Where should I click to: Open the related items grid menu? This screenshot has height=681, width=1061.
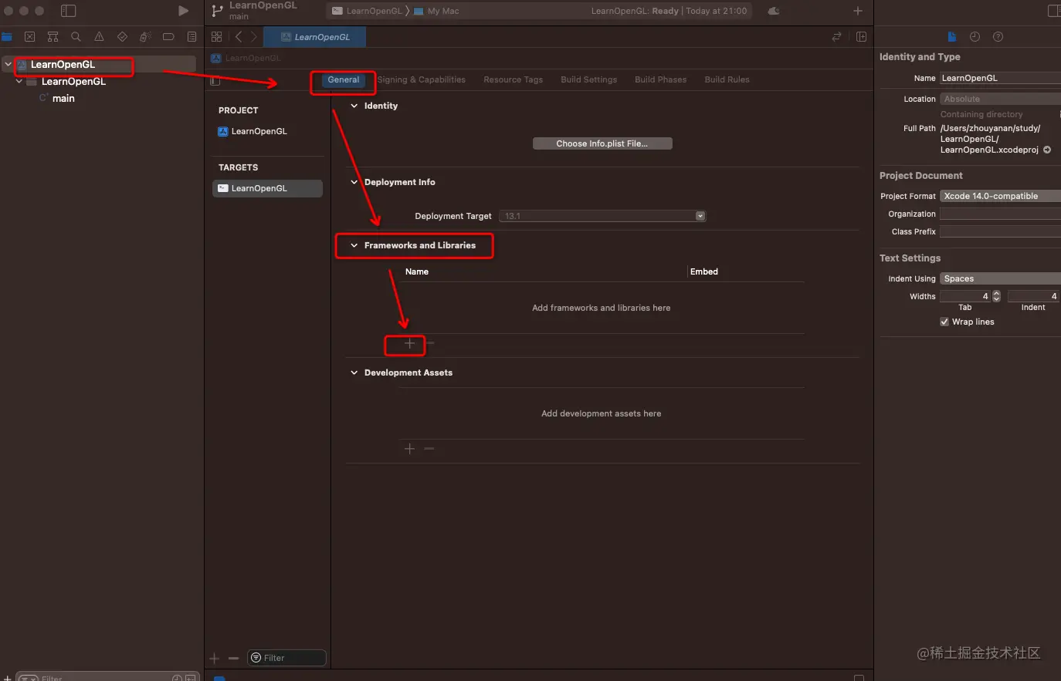point(216,36)
